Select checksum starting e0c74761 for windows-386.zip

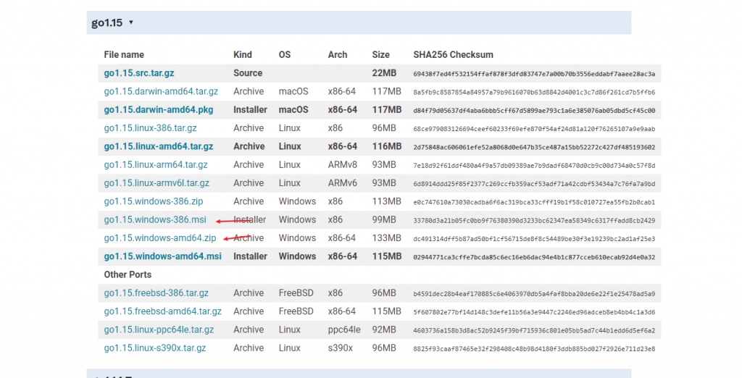[x=534, y=202]
